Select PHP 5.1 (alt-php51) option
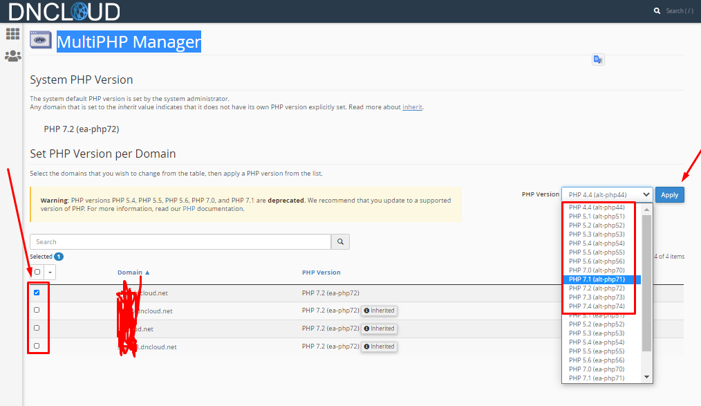Screen dimensions: 701x406 coord(597,216)
